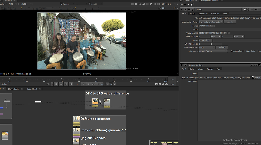Step back one frame
261x145 pixels.
[66, 84]
